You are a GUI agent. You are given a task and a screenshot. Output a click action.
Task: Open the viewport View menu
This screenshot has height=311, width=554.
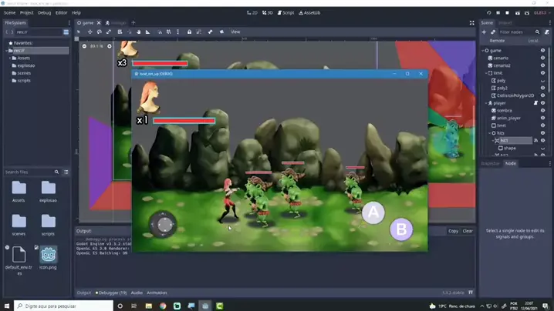[x=235, y=32]
